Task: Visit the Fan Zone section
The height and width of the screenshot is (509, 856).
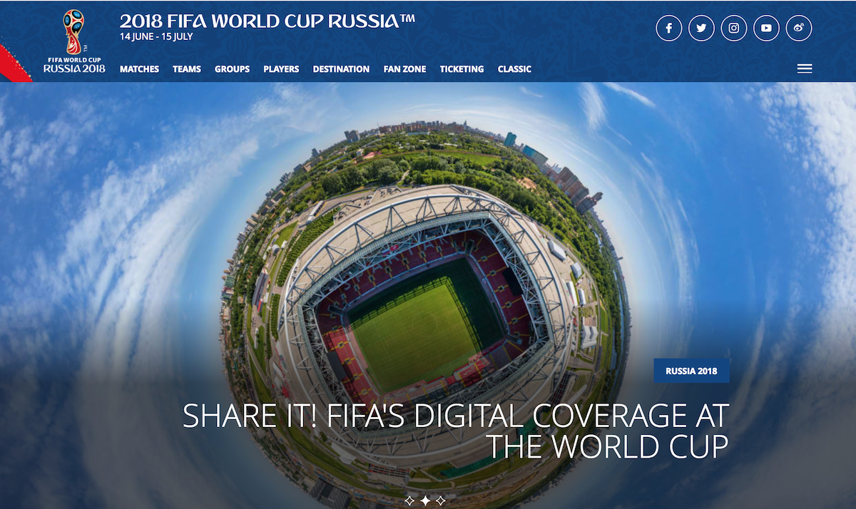Action: 404,69
